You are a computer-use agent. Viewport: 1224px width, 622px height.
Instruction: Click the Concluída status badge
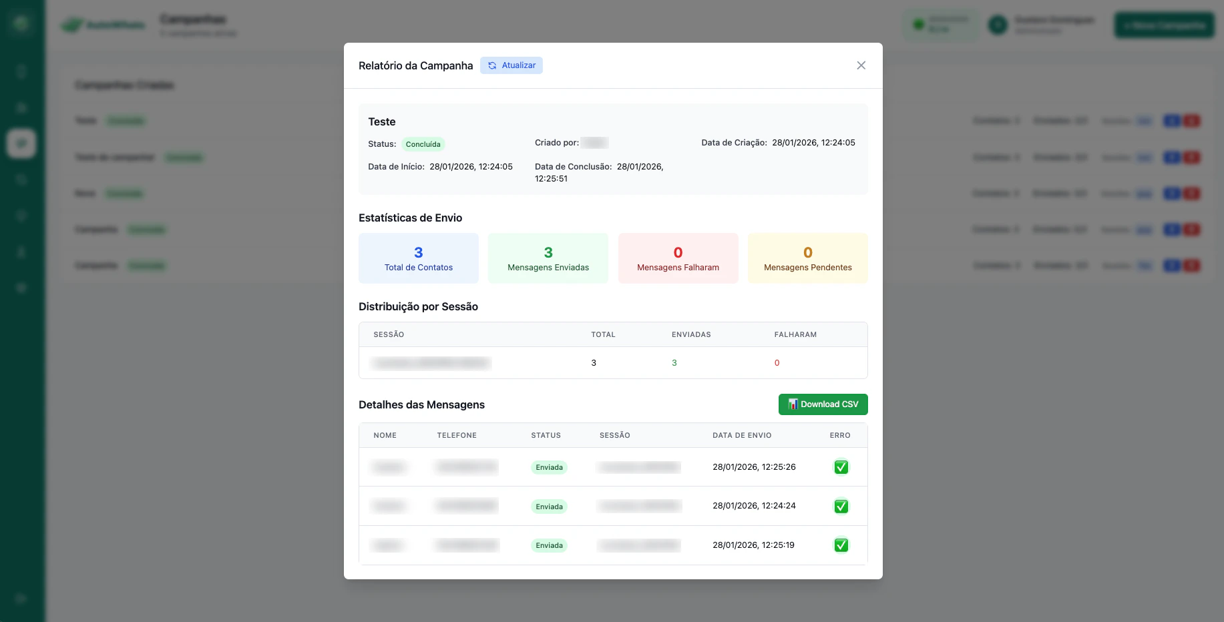[423, 144]
